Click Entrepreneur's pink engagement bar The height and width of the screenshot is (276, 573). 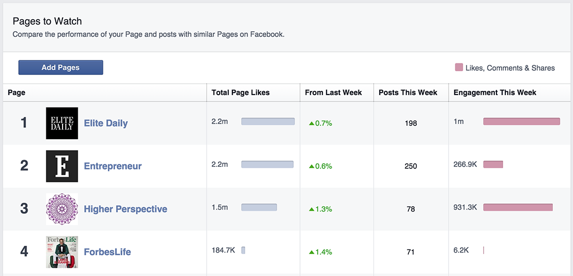493,164
